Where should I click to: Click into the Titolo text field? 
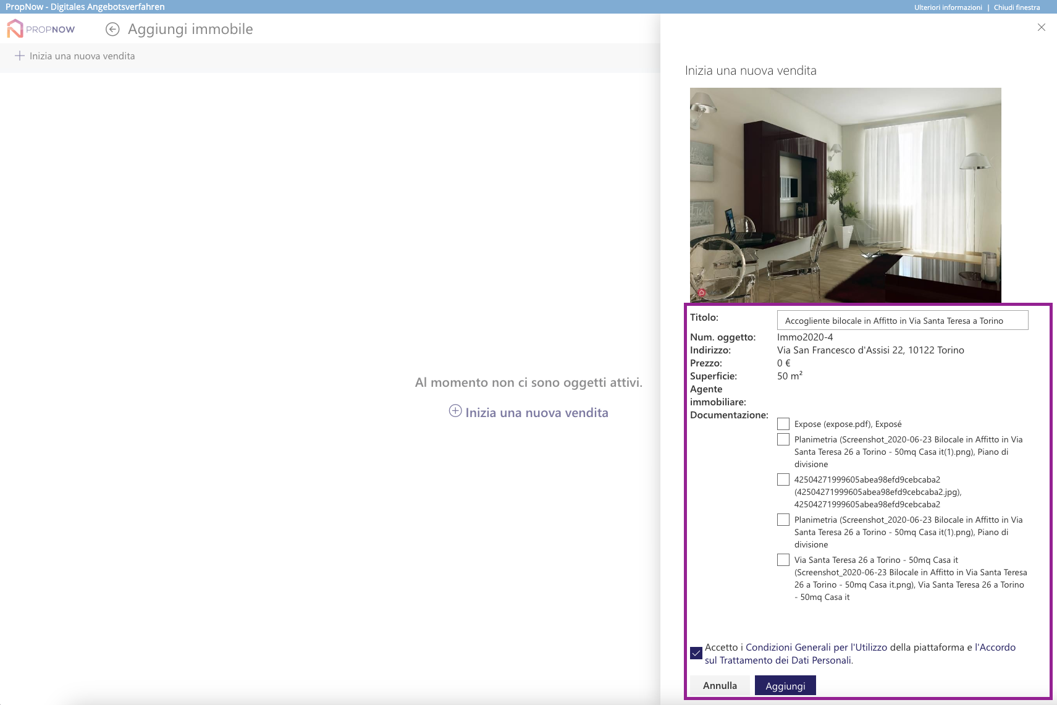902,321
